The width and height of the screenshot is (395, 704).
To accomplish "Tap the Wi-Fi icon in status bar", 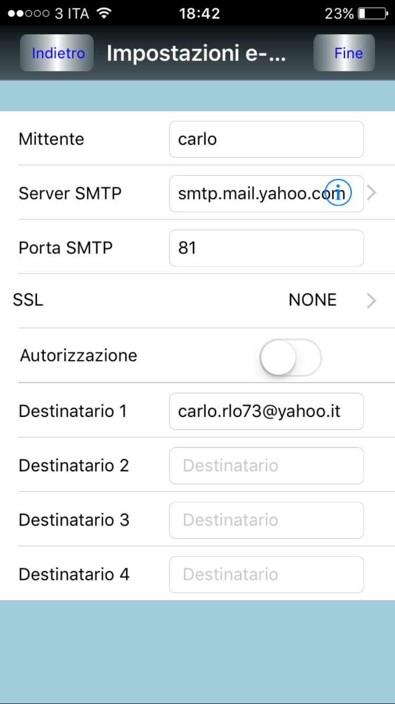I will (105, 13).
